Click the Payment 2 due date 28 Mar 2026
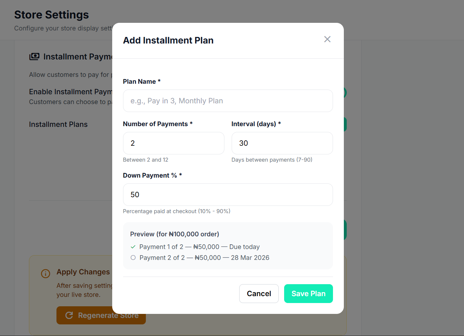Screen dimensions: 464x336 tap(253, 257)
